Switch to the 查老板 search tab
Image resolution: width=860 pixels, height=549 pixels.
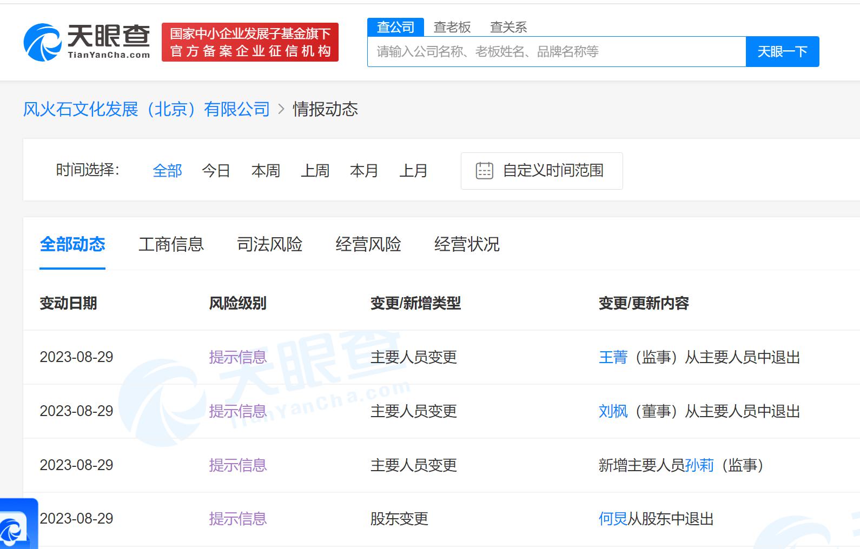pos(452,27)
